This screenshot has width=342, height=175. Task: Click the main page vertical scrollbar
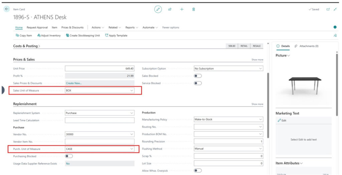268,104
